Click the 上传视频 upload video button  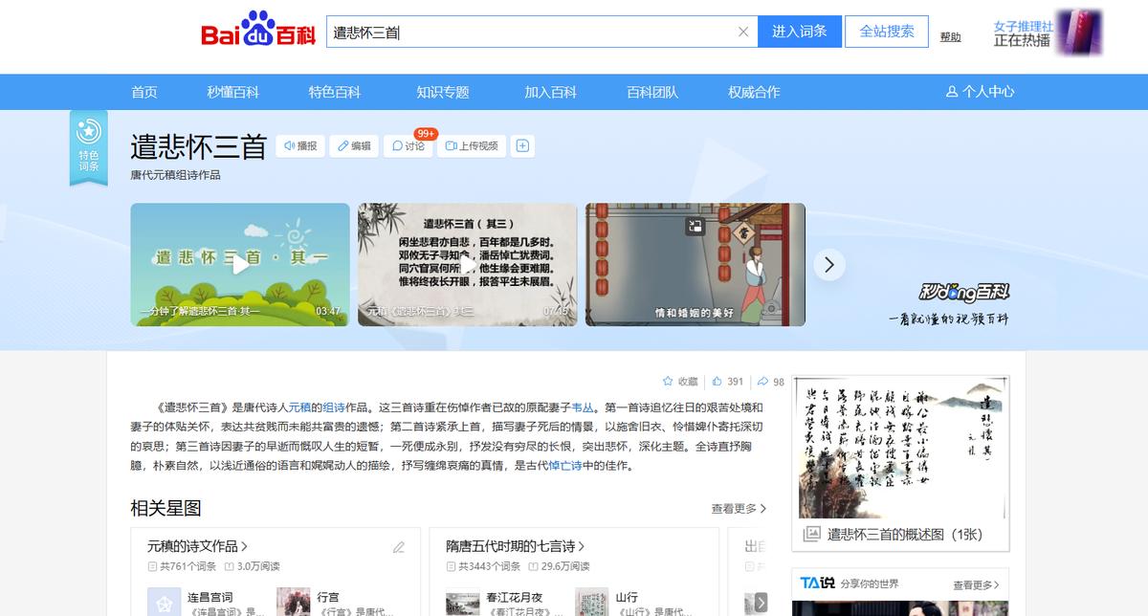(472, 146)
